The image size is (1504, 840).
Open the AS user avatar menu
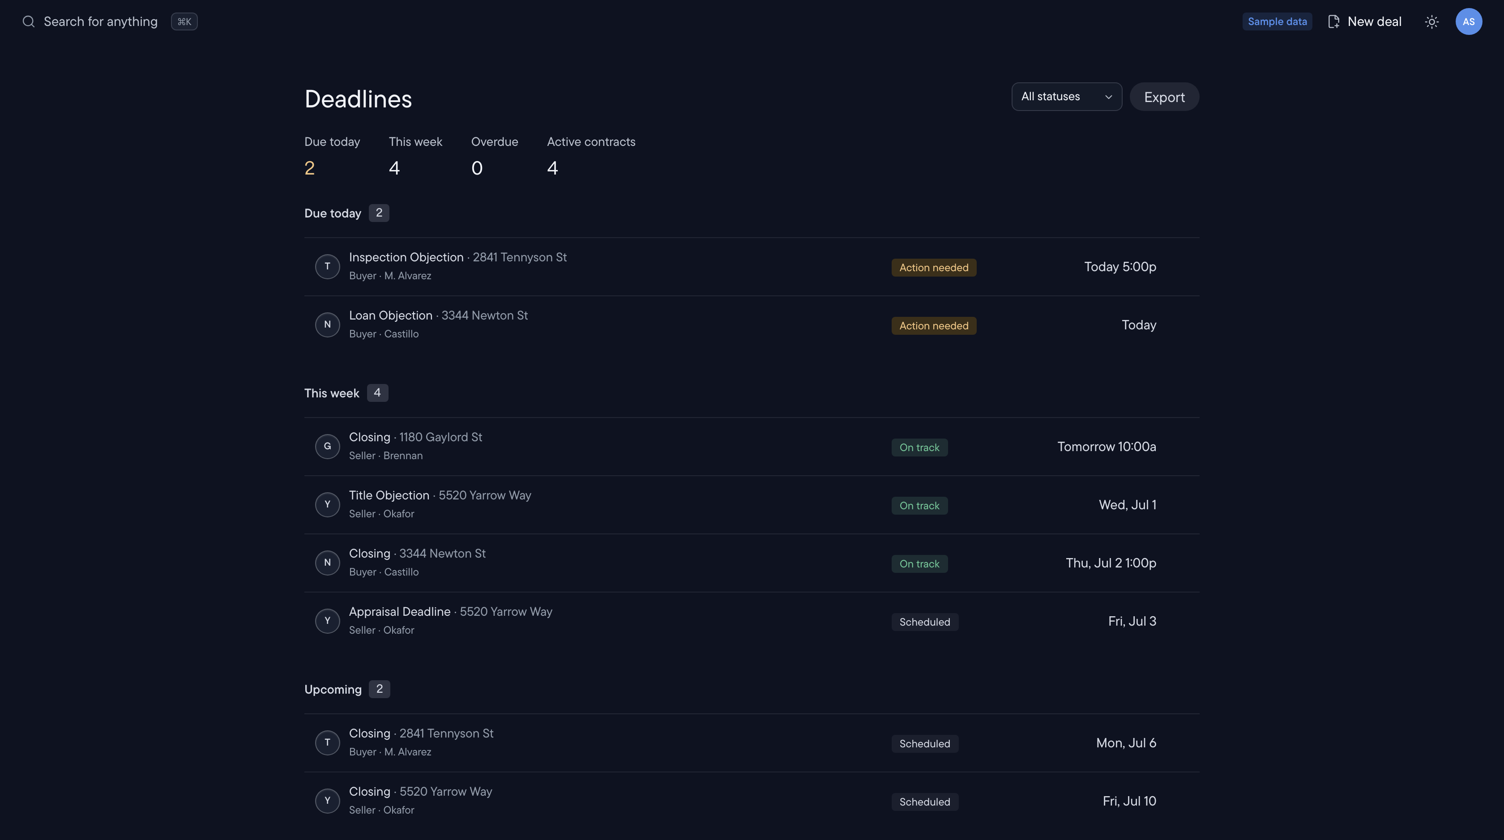[1468, 21]
